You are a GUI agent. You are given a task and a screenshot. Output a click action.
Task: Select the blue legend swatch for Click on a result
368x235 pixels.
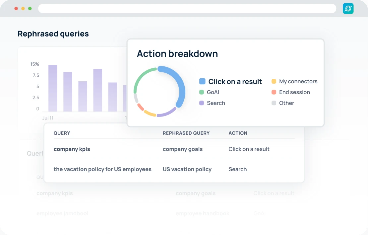tap(202, 81)
